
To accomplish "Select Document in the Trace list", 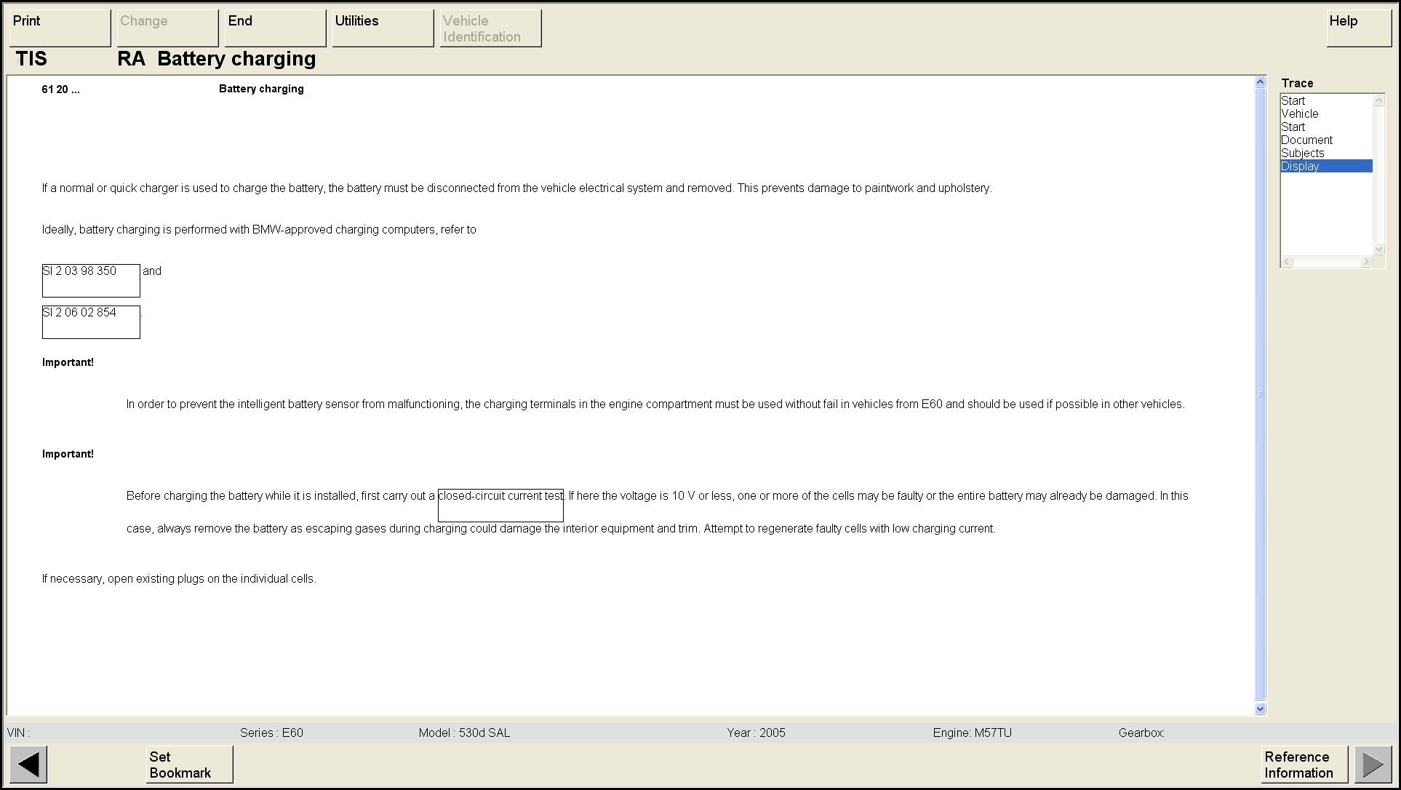I will coord(1306,140).
